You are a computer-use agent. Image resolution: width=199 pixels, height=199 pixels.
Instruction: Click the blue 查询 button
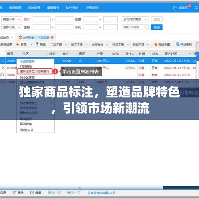point(157,27)
